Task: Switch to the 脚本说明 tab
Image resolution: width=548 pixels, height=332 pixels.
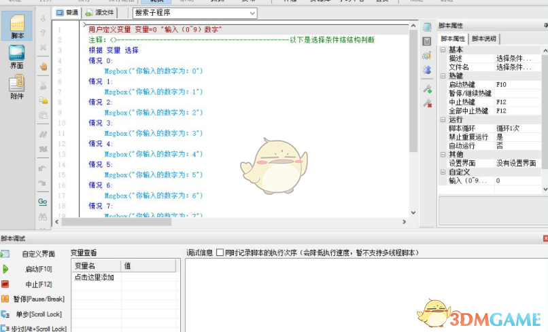Action: pyautogui.click(x=484, y=39)
